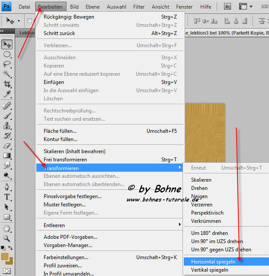269x276 pixels.
Task: Choose Frei transformieren
Action: coord(110,160)
